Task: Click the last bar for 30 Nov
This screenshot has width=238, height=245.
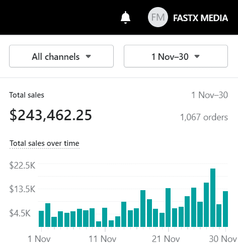Action: coord(225,209)
